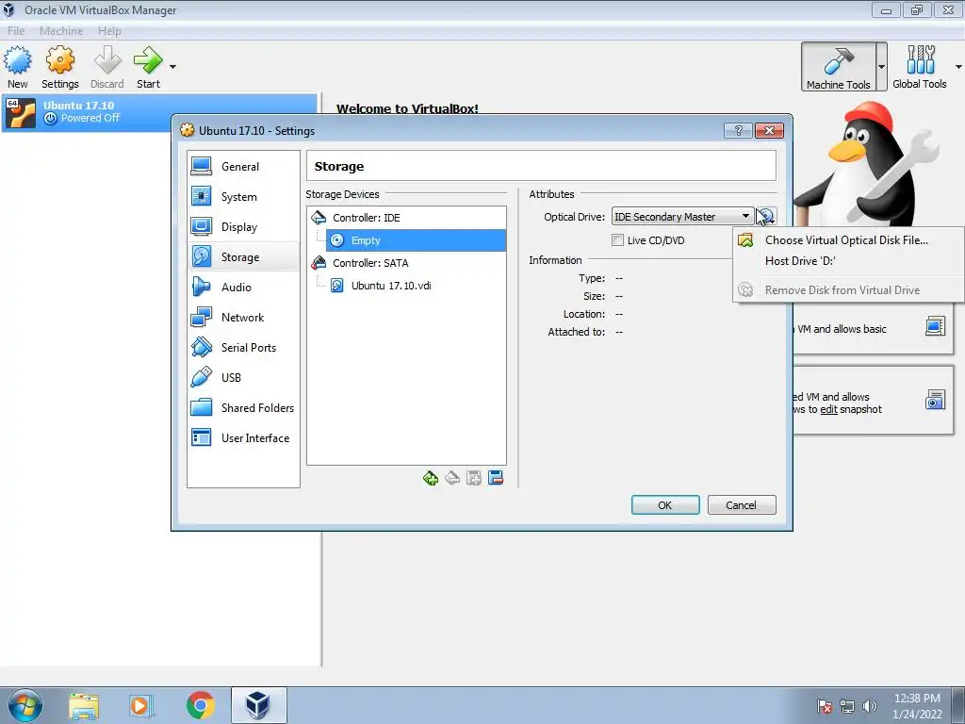Go to User Interface settings category

pyautogui.click(x=243, y=437)
